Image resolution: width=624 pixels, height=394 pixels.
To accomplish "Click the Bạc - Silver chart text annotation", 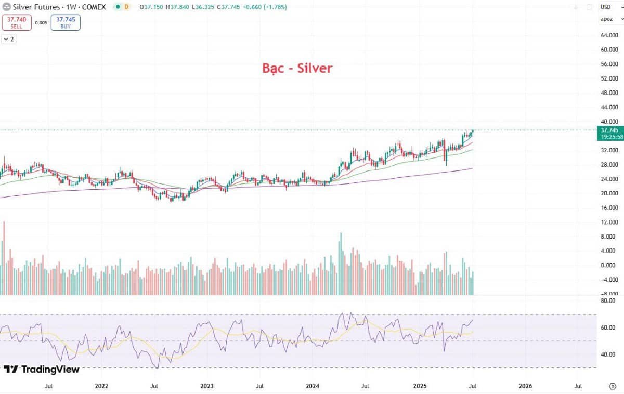I will tap(297, 68).
